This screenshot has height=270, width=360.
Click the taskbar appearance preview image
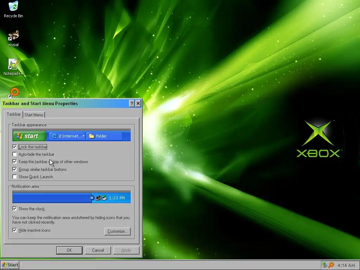[x=72, y=135]
